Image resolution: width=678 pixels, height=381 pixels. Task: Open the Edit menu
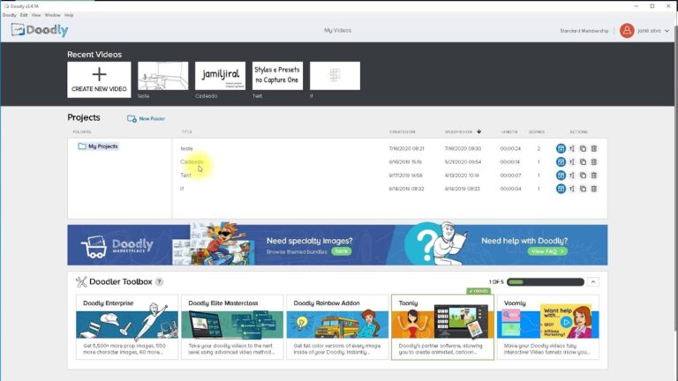coord(24,15)
